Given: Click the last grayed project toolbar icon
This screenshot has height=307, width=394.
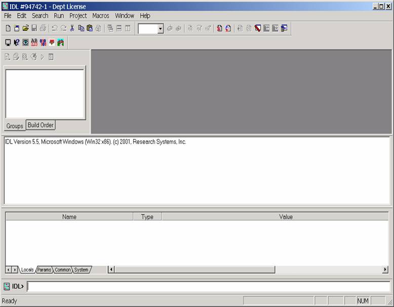Looking at the screenshot, I should (51, 57).
